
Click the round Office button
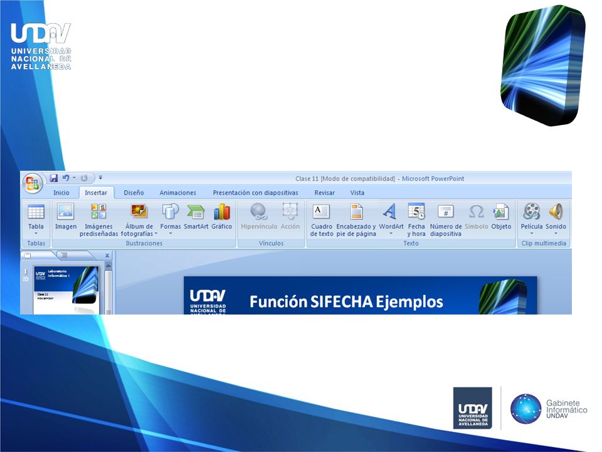point(32,183)
